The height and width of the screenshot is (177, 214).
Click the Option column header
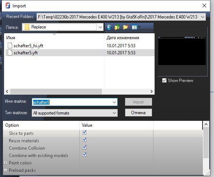coord(41,125)
